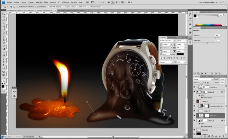This screenshot has width=228, height=139.
Task: Switch to the Paragraphe tab
Action: (172, 37)
